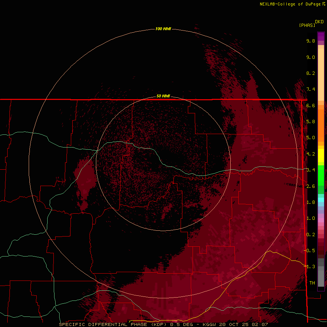The image size is (327, 327).
Task: Click the 1.0 value on the color scale
Action: 311,218
